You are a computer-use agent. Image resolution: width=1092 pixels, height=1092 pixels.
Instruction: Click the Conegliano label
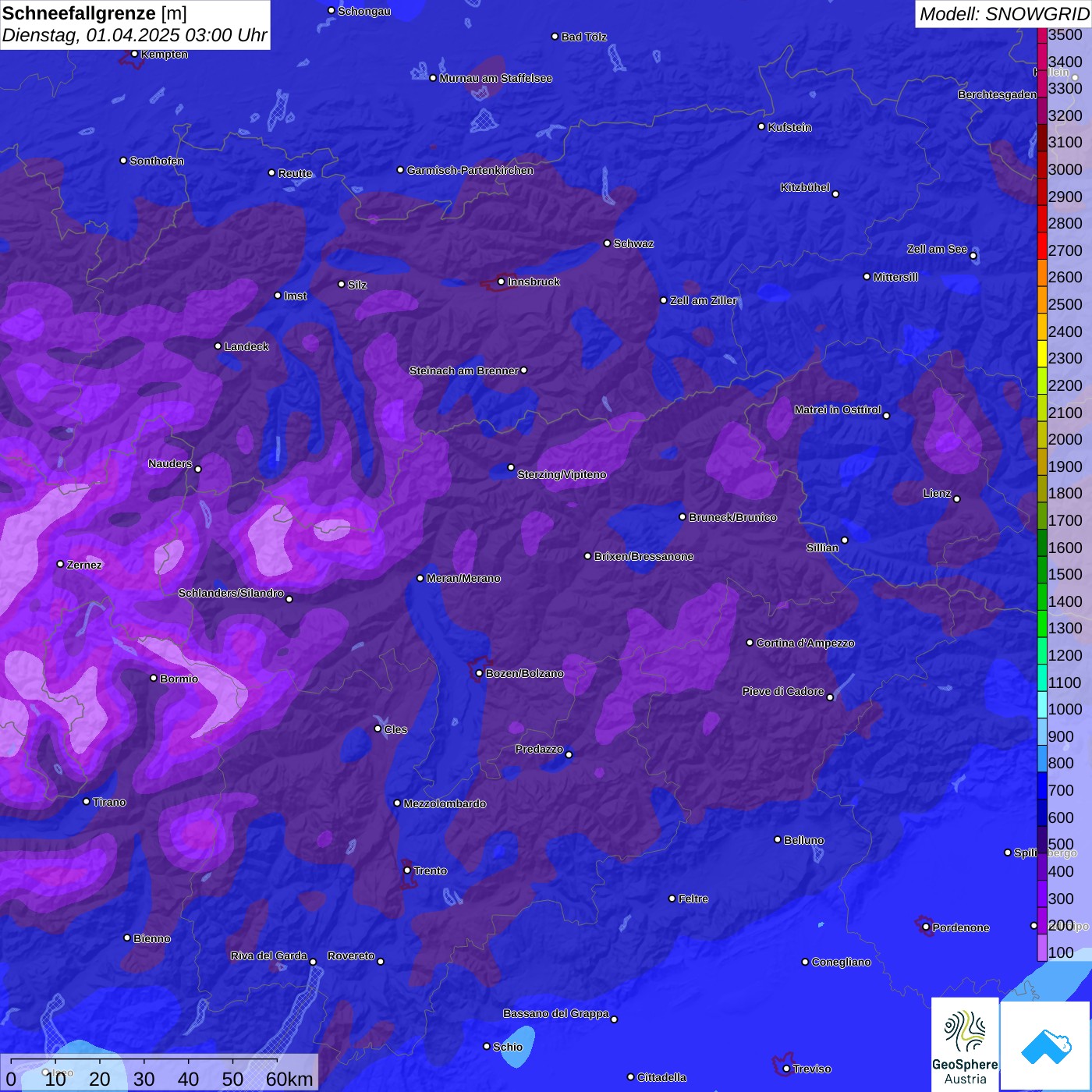pos(841,962)
